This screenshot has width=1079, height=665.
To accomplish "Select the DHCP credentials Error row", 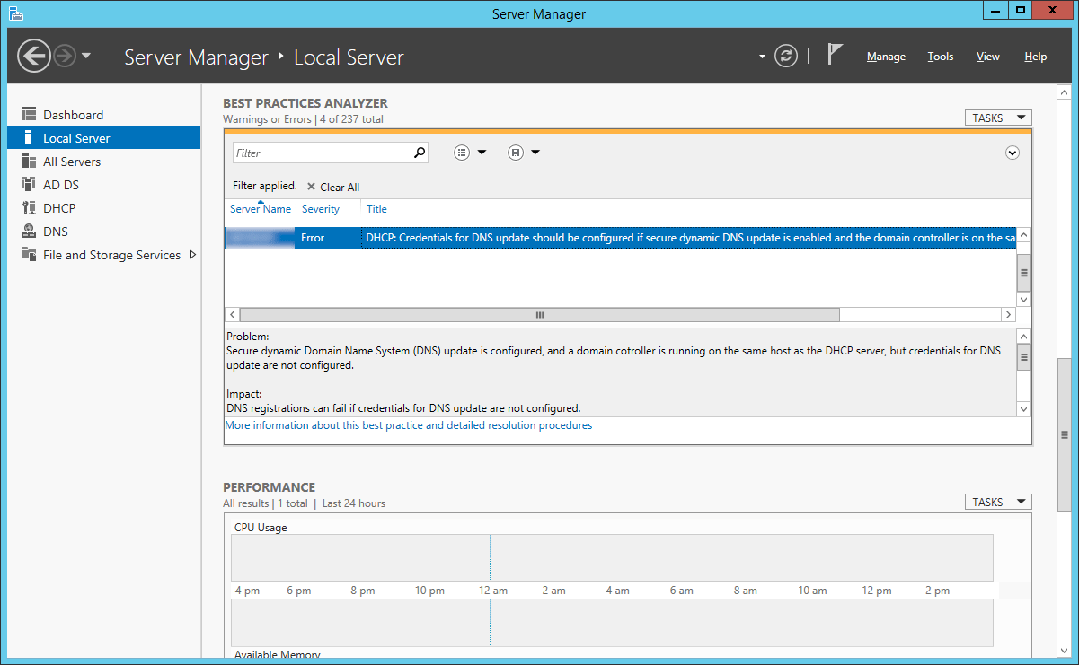I will pos(620,238).
